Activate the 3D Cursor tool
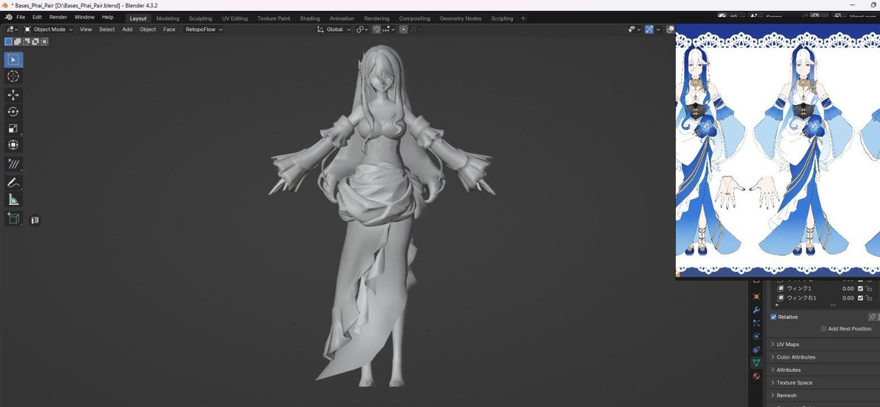 pos(13,76)
